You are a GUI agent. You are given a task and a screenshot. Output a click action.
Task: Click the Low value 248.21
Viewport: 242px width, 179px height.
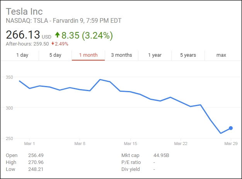coord(36,169)
